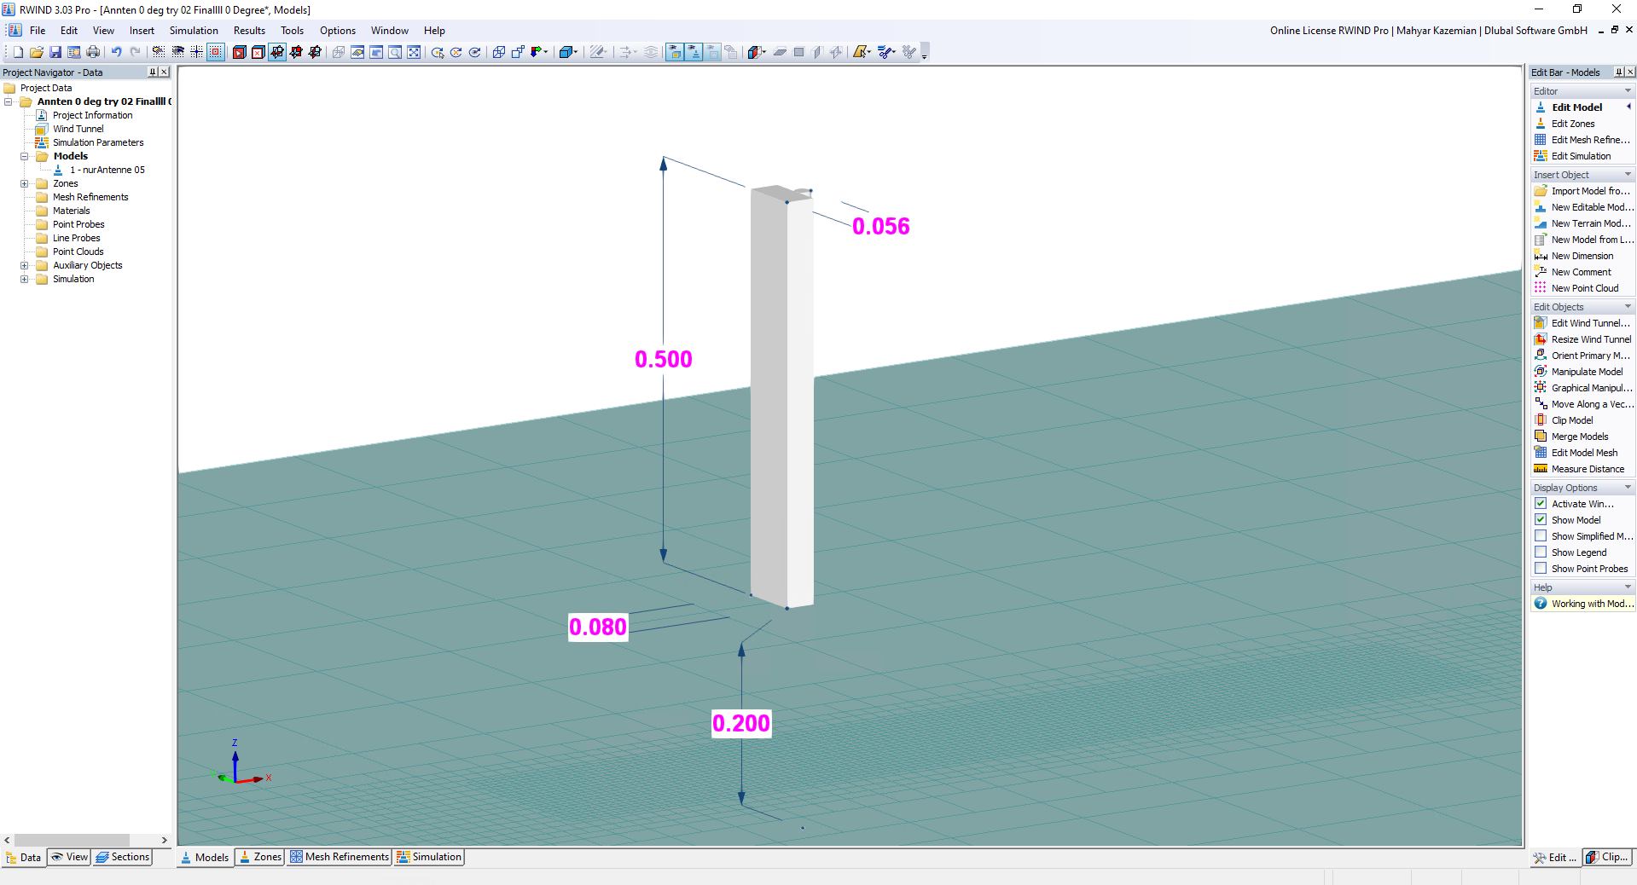Open the Clip Model tool
1637x885 pixels.
tap(1570, 419)
